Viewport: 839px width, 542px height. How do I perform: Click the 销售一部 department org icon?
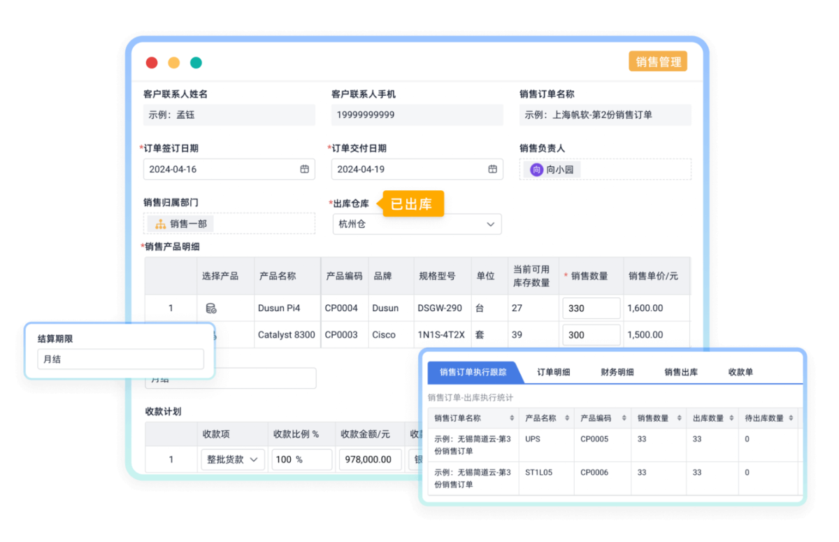tap(160, 224)
